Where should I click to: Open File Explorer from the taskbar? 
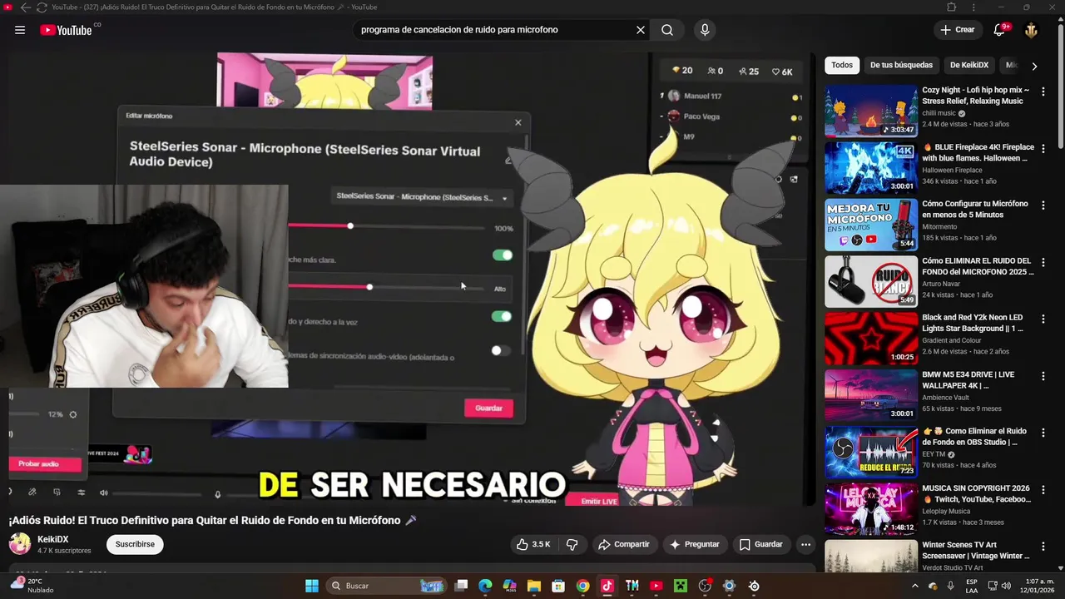click(534, 586)
